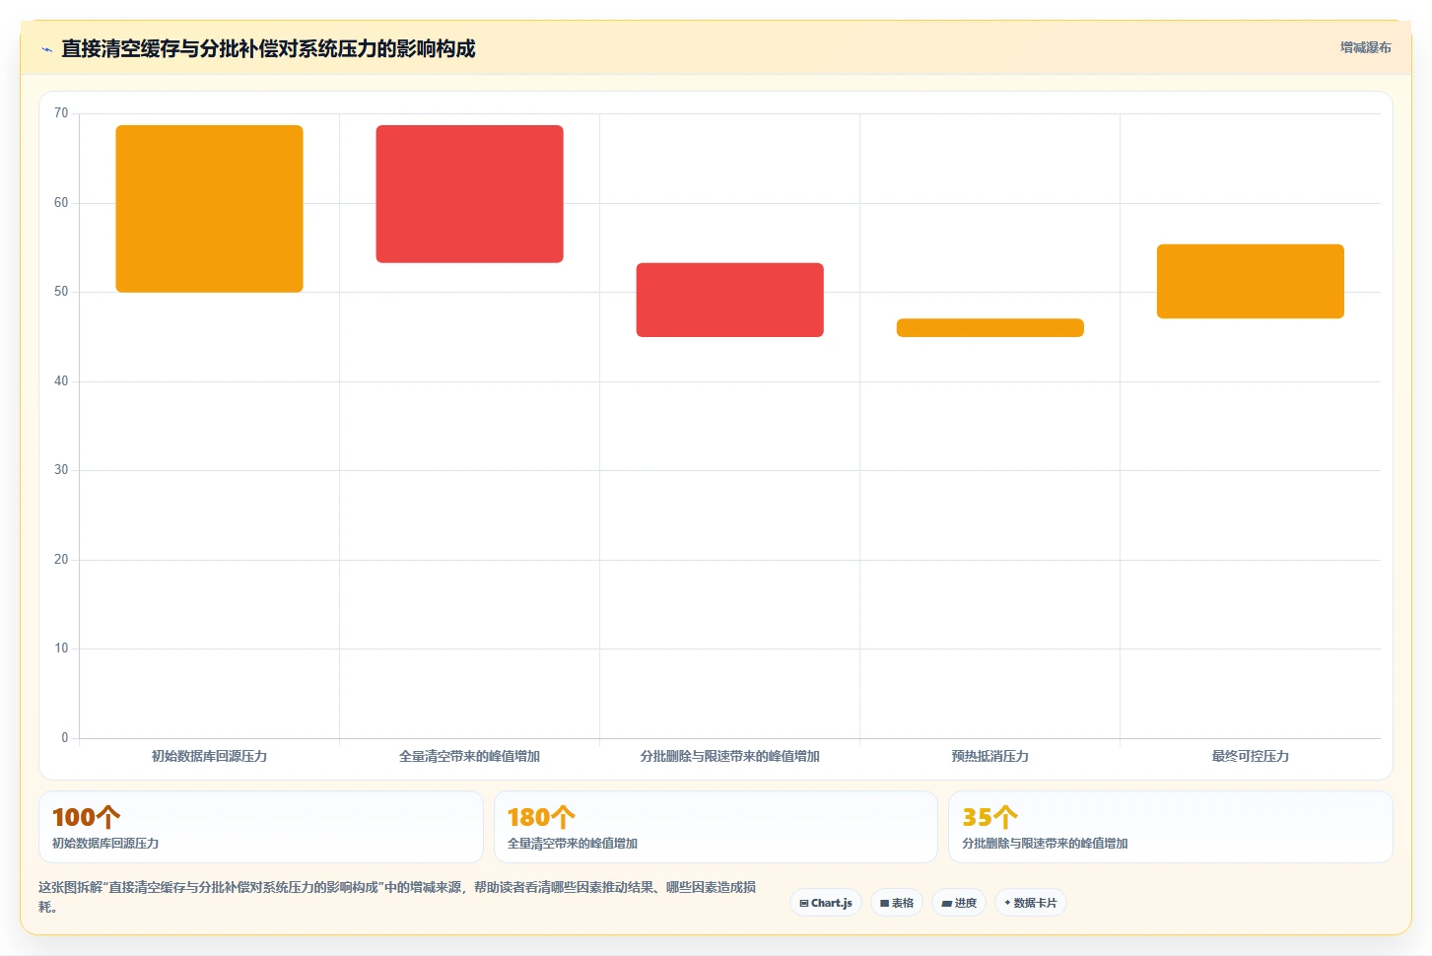
Task: Click the red 全量清空带来的峰值增加 bar
Action: 469,194
